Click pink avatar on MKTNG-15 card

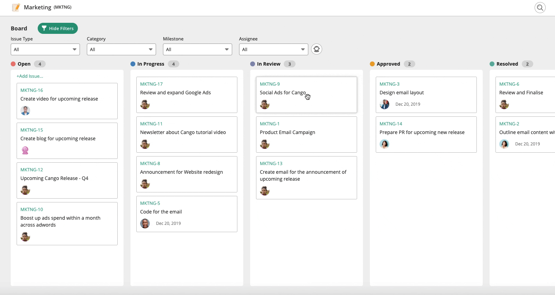point(25,150)
